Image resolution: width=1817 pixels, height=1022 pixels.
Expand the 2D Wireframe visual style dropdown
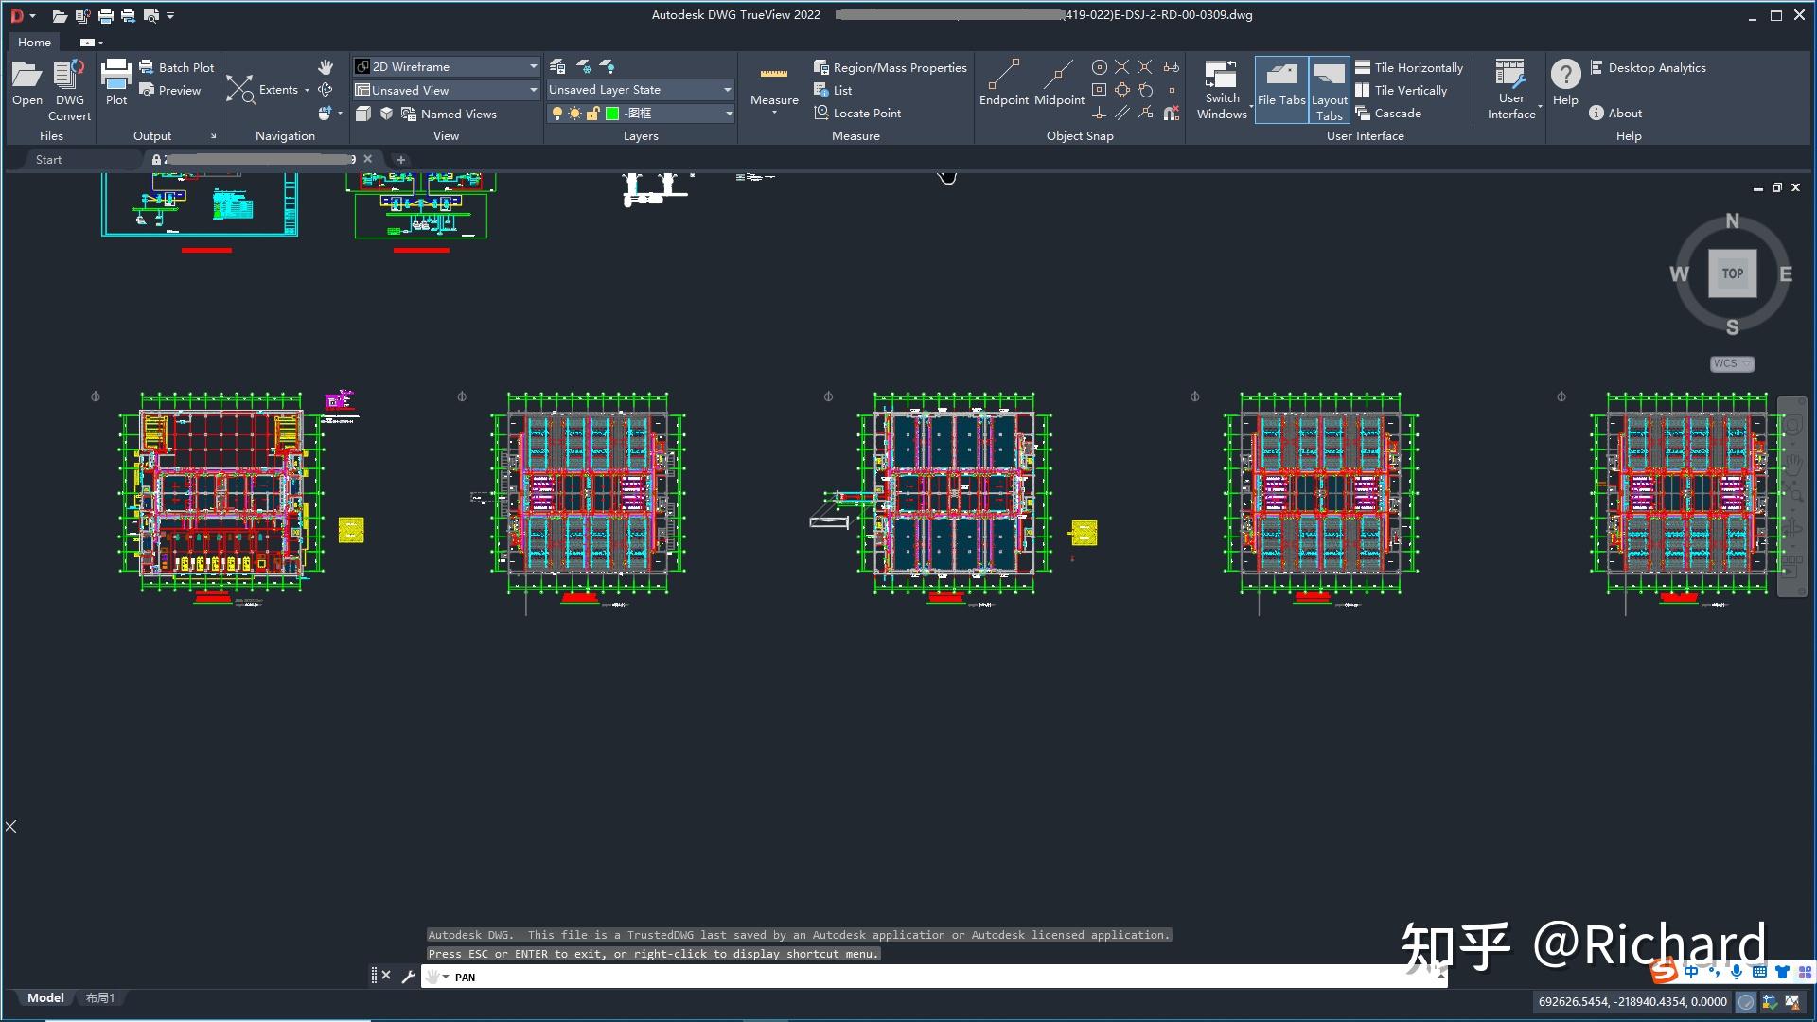click(447, 66)
